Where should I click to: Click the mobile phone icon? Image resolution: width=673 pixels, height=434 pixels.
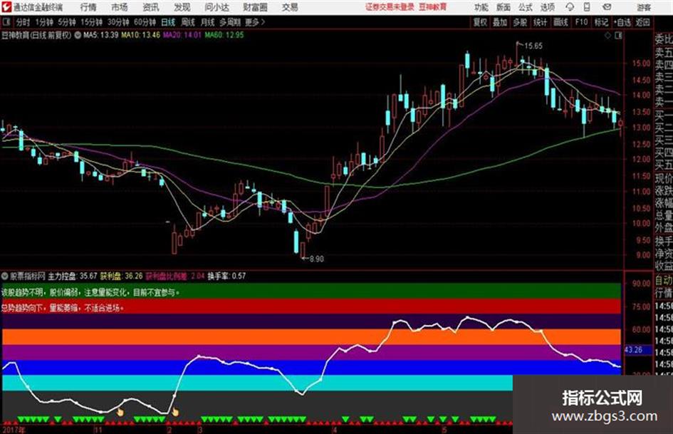(x=587, y=7)
